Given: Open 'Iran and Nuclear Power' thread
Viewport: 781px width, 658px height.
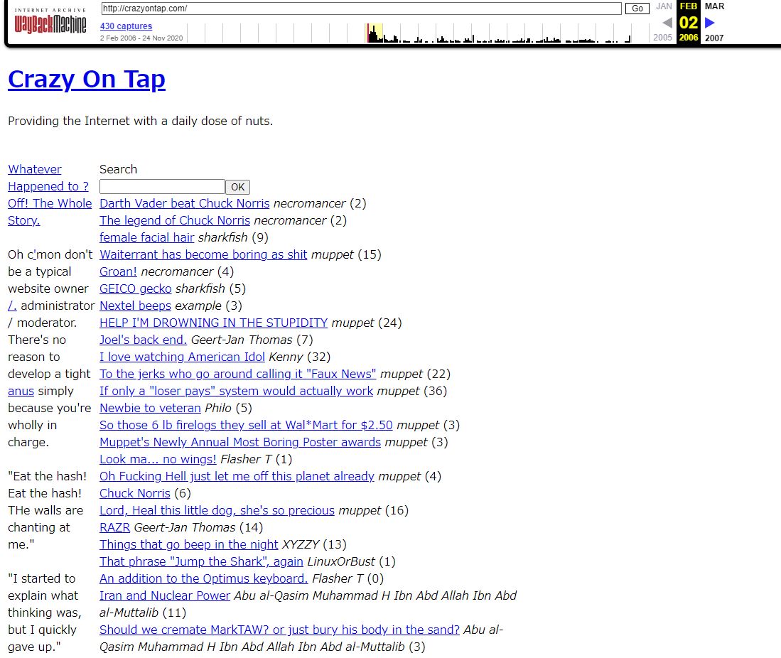Looking at the screenshot, I should [165, 595].
